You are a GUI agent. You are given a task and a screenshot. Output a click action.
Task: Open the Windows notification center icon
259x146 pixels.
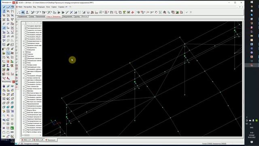pos(252,142)
